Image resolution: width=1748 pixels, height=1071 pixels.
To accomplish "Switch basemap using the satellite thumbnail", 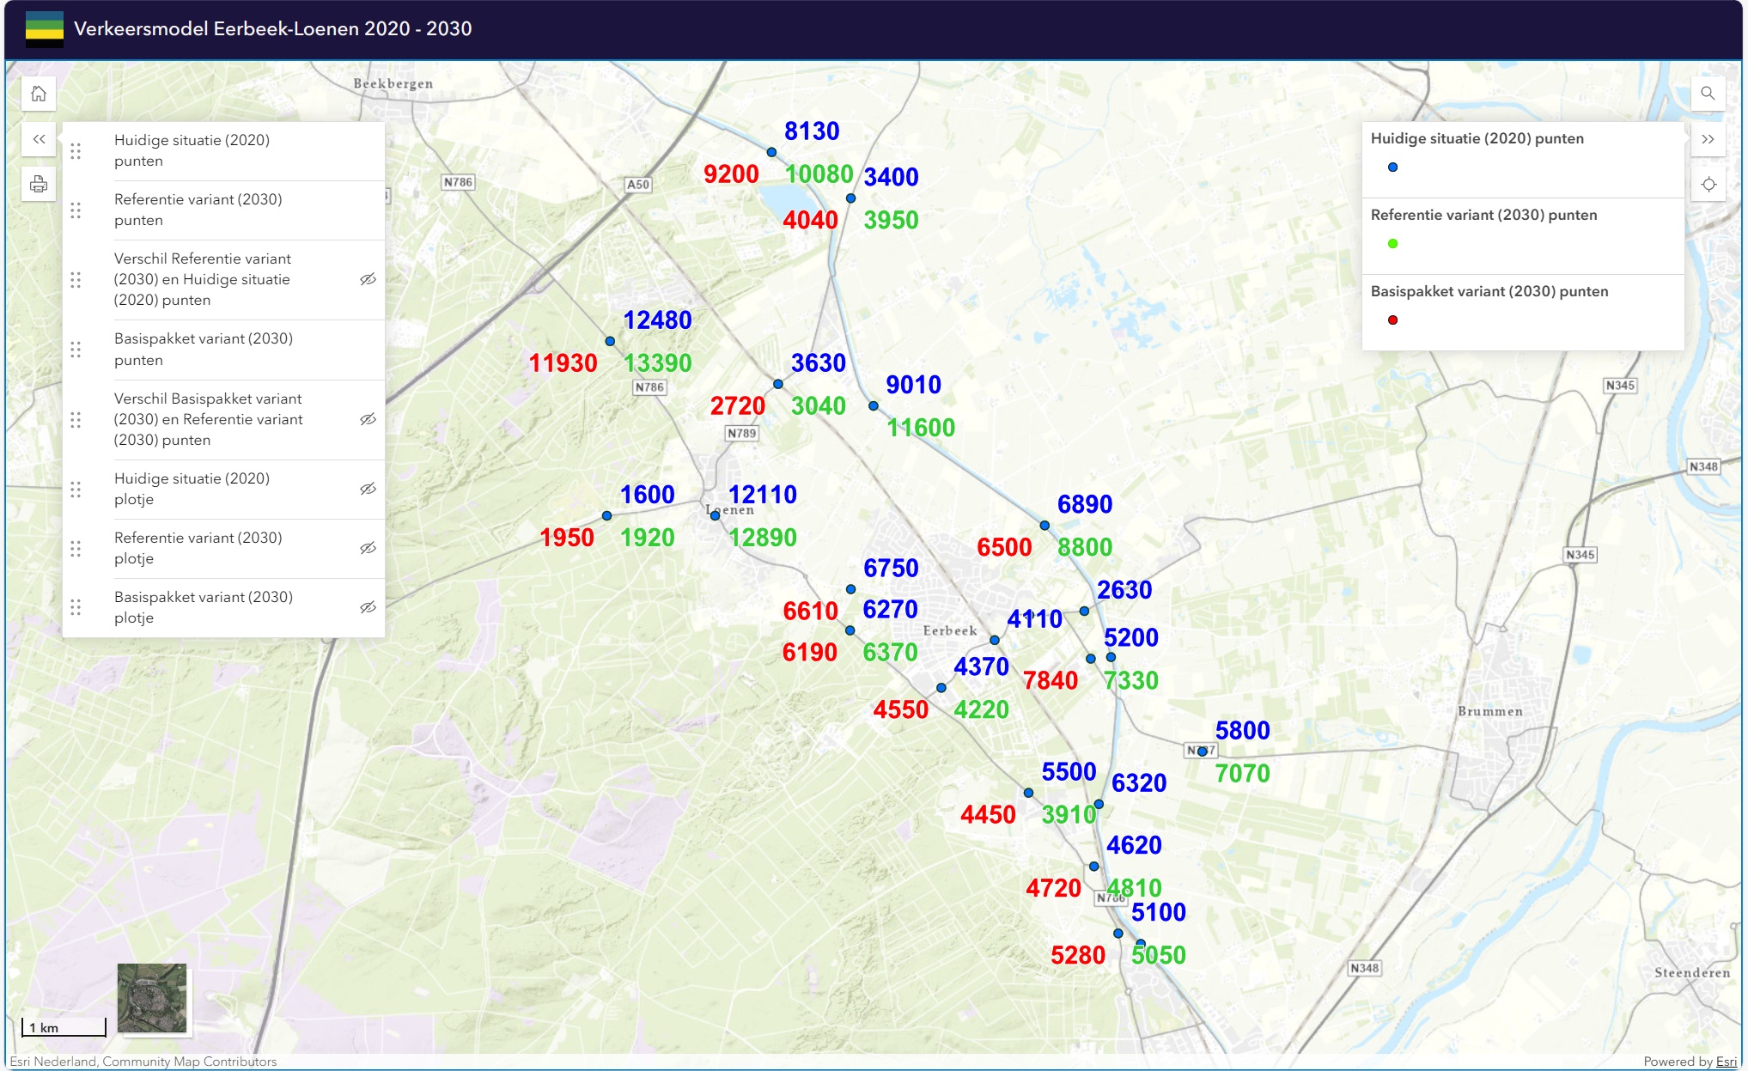I will (x=152, y=998).
